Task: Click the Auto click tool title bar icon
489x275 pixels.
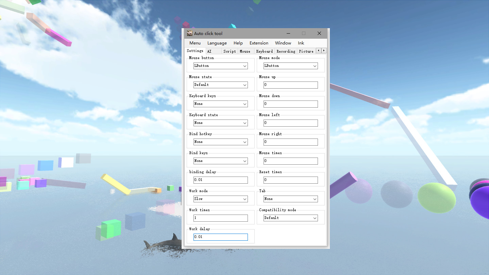Action: pos(189,33)
